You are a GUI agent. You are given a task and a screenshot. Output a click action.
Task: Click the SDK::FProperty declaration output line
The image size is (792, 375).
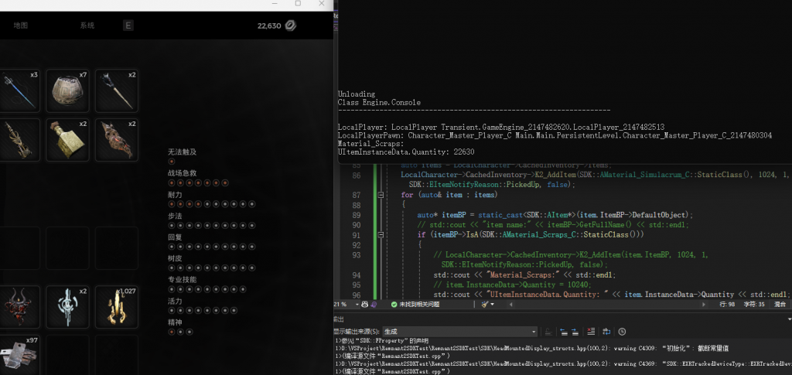coord(382,341)
